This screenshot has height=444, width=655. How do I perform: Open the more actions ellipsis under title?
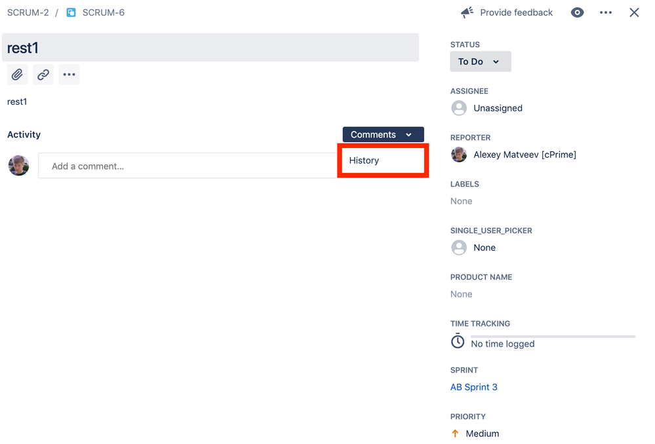pos(69,75)
